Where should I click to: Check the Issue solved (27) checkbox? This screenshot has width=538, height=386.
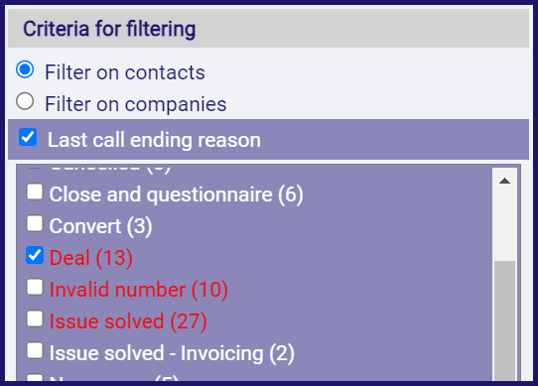[x=35, y=319]
